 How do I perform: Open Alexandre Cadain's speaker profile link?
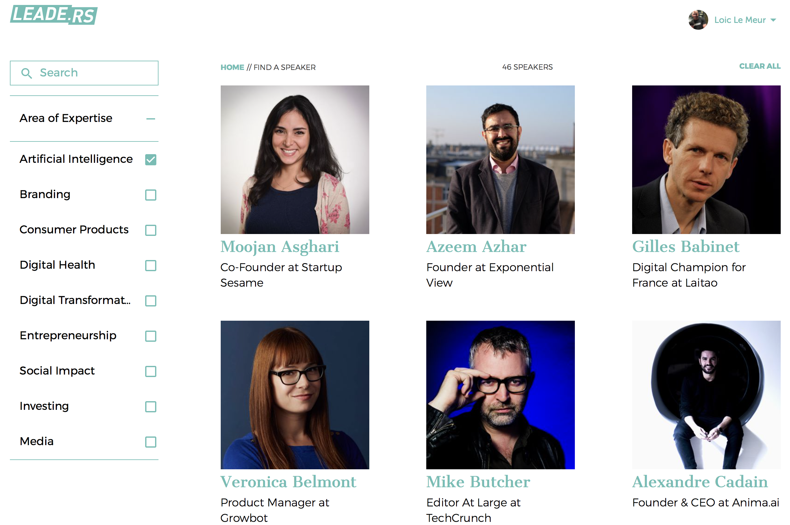(x=700, y=482)
